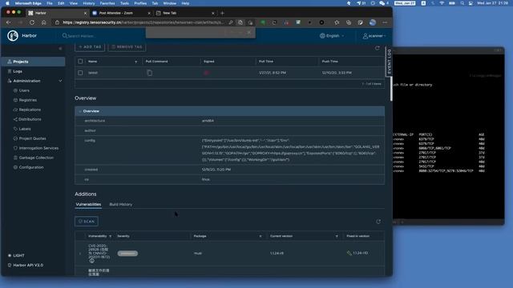Image resolution: width=513 pixels, height=288 pixels.
Task: Click the SCAN button
Action: coord(87,222)
